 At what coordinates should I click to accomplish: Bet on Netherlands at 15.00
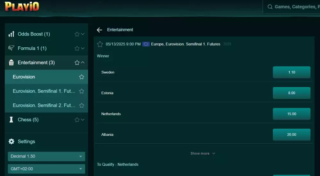point(292,114)
